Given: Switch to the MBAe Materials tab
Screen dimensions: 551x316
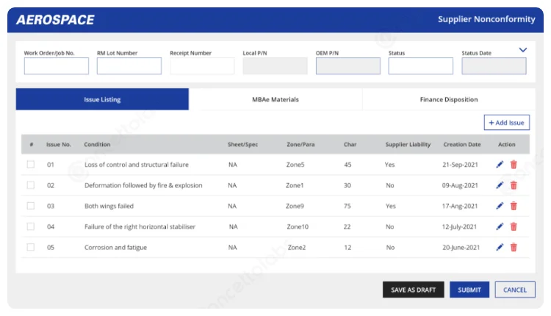Looking at the screenshot, I should coord(275,99).
